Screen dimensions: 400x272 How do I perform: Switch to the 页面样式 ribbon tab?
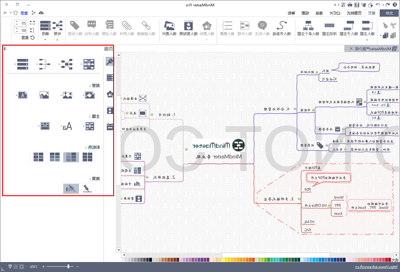(x=354, y=13)
